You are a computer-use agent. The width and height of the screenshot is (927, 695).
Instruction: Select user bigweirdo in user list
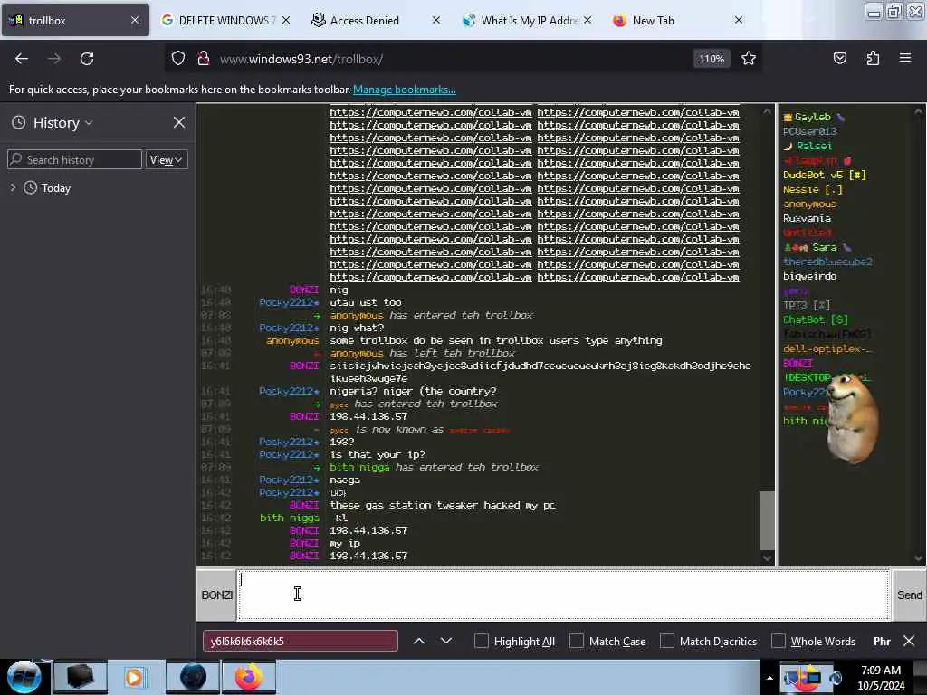pos(809,276)
